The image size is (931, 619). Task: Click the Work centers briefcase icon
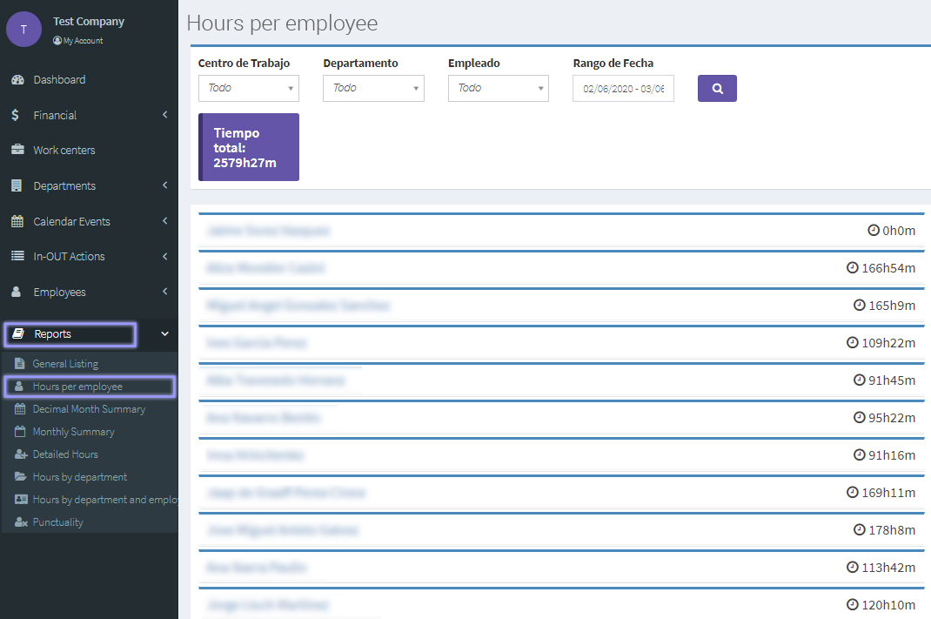[17, 150]
